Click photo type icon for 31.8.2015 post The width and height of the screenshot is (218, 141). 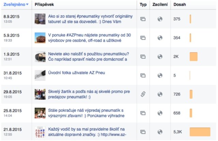143,75
